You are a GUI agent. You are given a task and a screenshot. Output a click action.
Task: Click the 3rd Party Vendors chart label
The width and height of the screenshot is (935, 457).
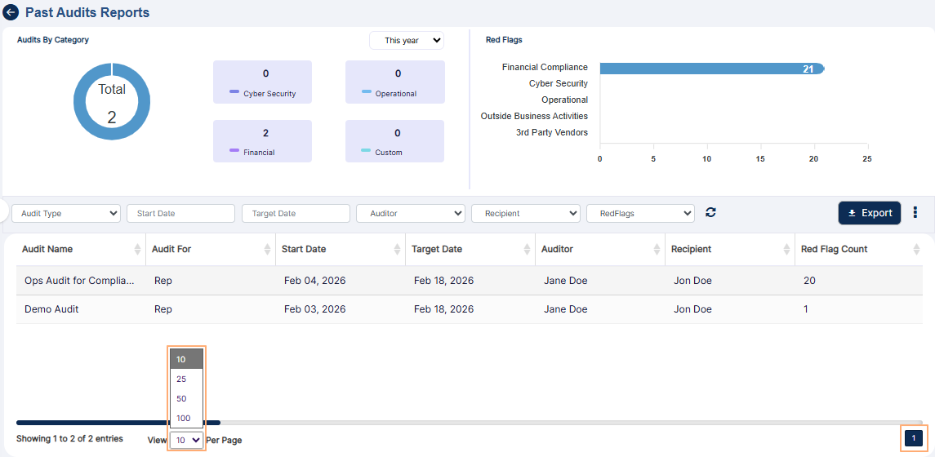[552, 132]
